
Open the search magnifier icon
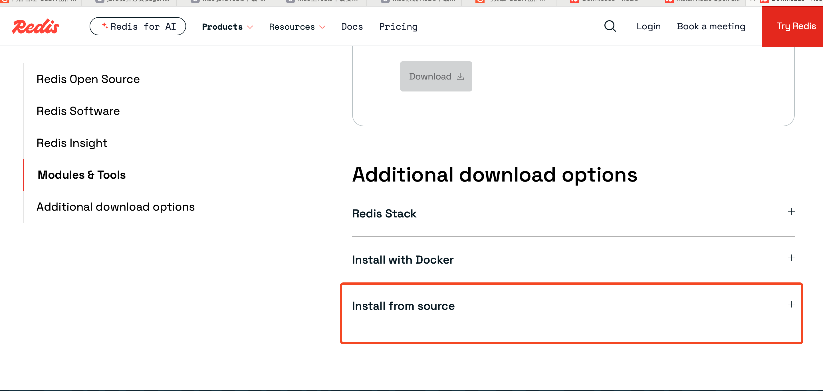[610, 26]
